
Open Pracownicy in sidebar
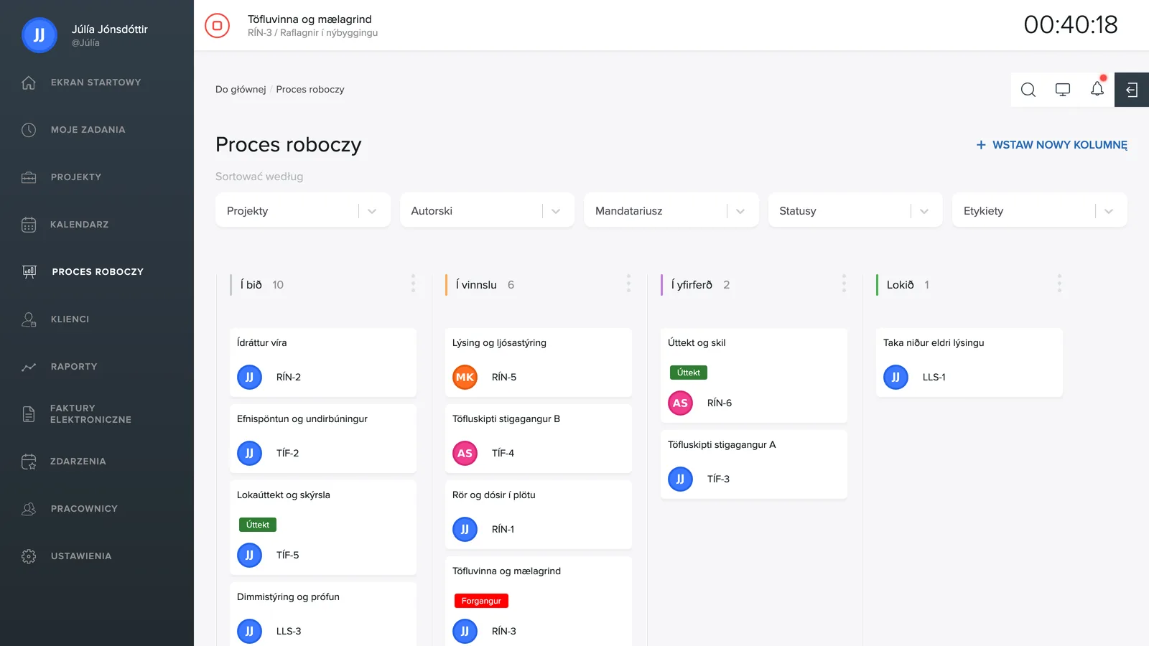coord(84,509)
